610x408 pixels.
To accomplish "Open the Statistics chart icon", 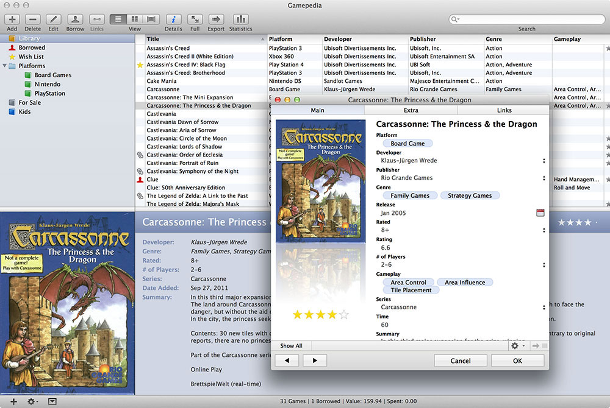I will [240, 19].
